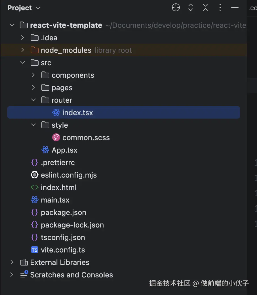Select the react-vite-template root folder
Image resolution: width=257 pixels, height=295 pixels.
point(66,25)
